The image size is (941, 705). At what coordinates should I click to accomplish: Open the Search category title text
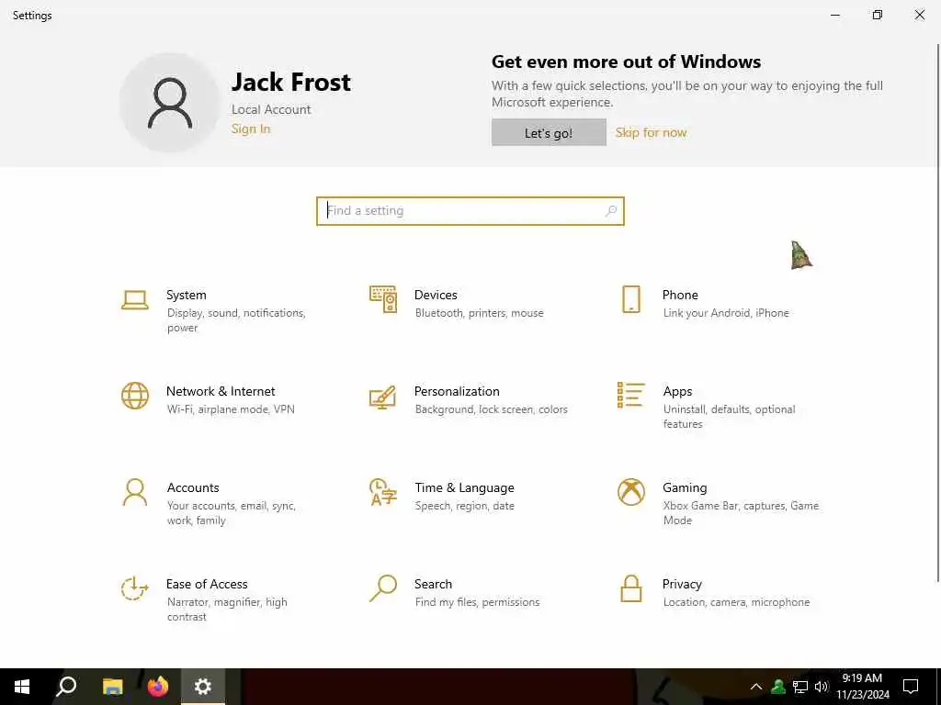[433, 584]
